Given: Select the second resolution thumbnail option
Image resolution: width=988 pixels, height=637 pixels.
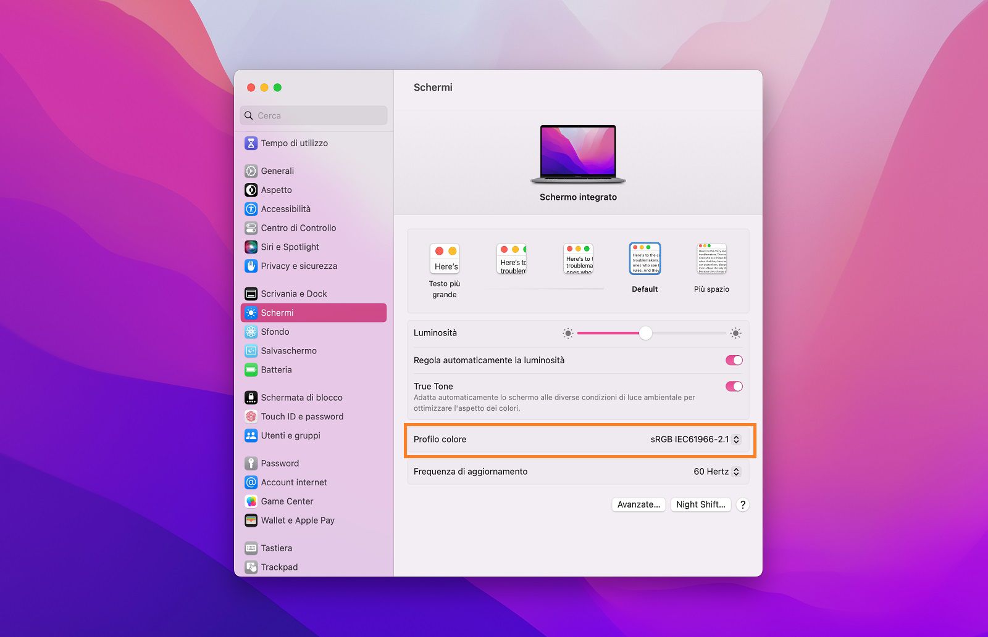Looking at the screenshot, I should 511,258.
